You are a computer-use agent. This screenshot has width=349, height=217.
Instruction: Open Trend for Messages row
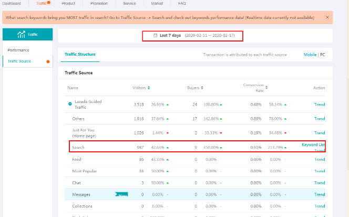320,194
